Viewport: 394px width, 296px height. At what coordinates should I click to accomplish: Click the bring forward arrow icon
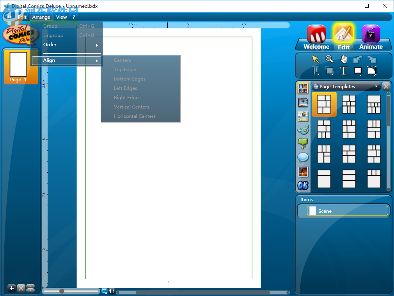pyautogui.click(x=357, y=60)
